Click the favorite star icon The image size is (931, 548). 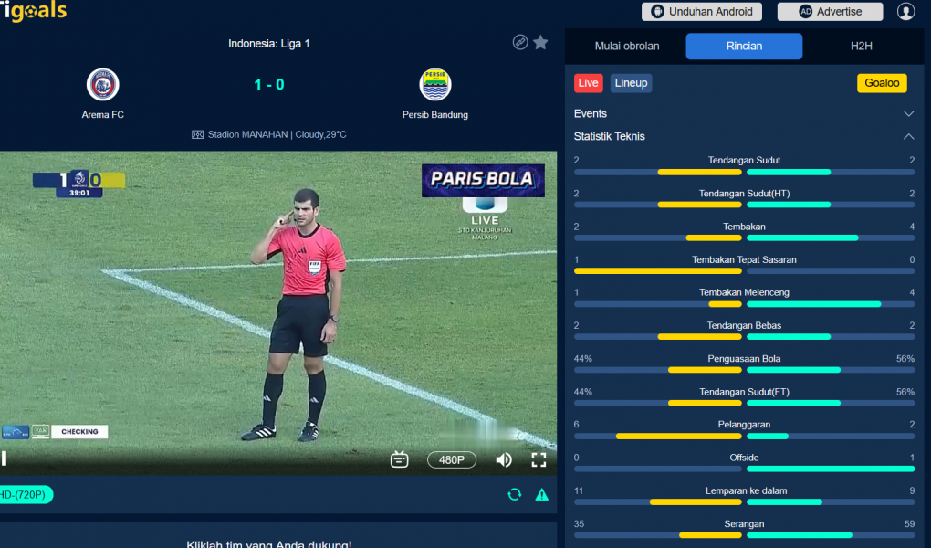point(540,43)
